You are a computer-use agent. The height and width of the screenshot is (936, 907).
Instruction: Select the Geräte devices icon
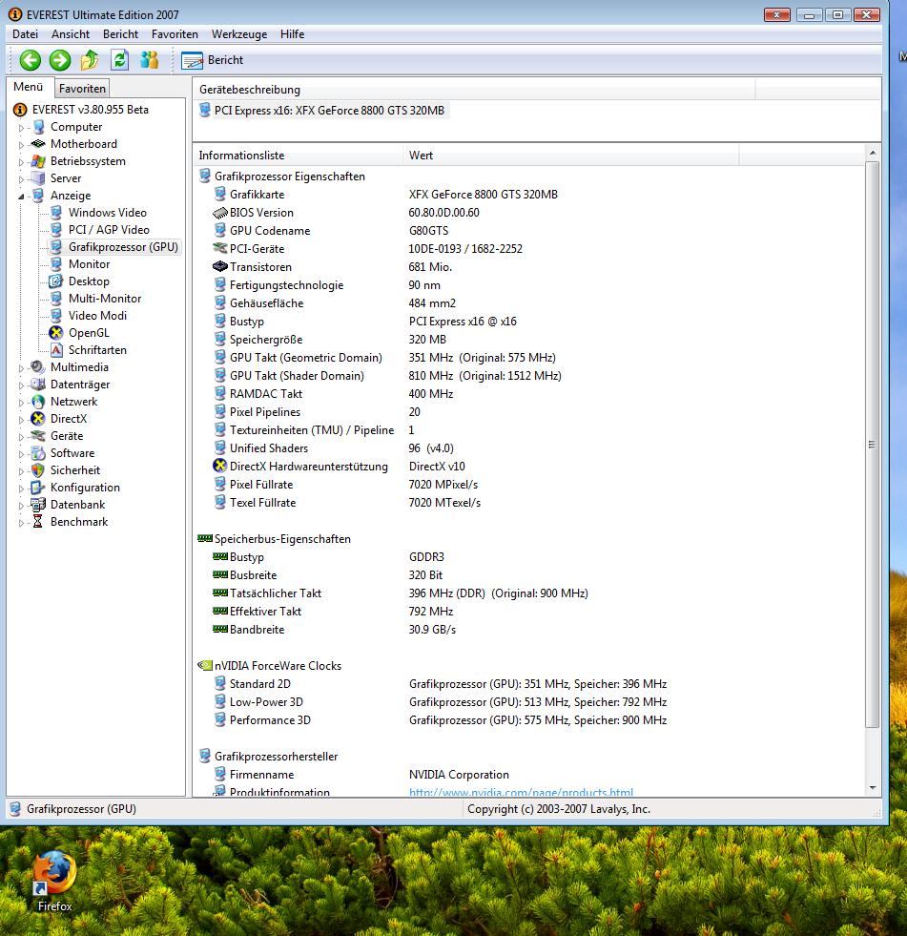(38, 436)
